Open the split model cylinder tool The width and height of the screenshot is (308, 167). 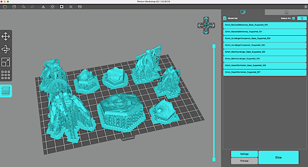[80, 7]
